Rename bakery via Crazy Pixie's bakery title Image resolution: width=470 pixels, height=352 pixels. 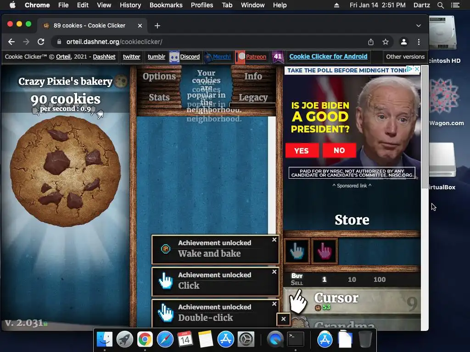click(x=65, y=81)
